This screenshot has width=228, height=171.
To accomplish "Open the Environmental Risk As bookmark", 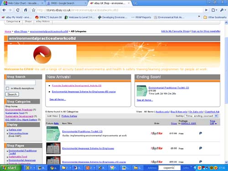I will pos(169,17).
